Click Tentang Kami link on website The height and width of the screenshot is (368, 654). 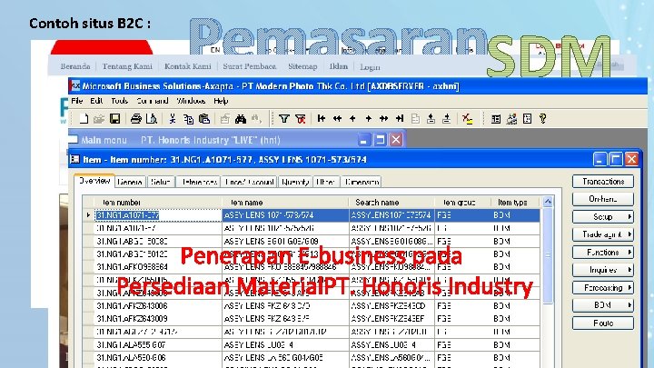coord(127,66)
